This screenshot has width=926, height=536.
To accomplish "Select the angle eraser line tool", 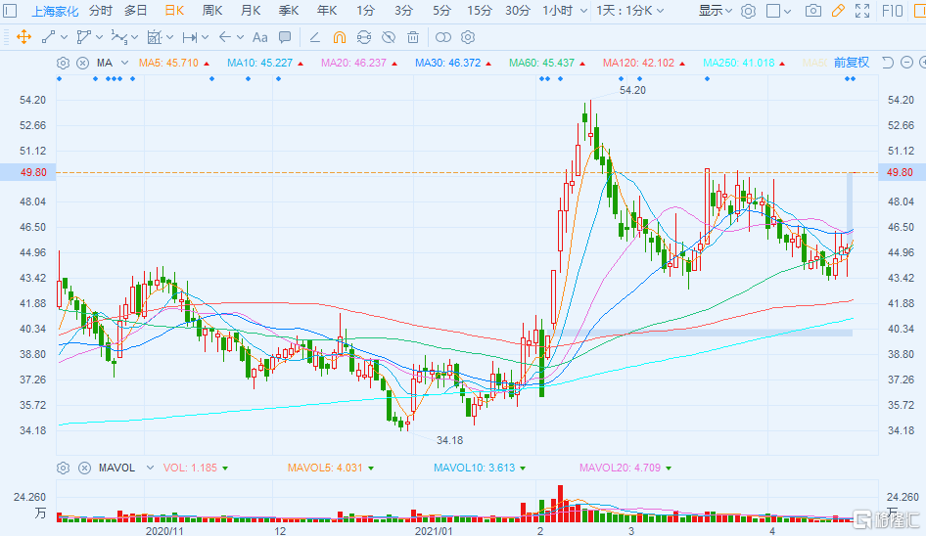I will [x=315, y=37].
